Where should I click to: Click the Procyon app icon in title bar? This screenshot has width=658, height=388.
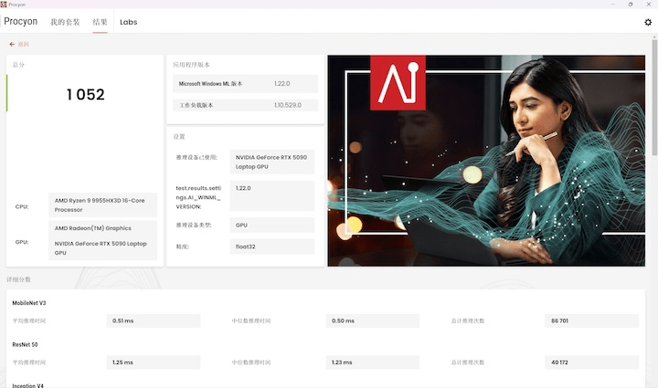[x=4, y=5]
